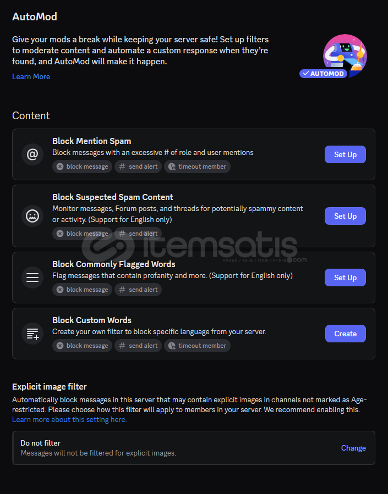Click the send alert tag under Block Commonly Flagged Words
Viewport: 388px width, 494px height.
point(138,290)
